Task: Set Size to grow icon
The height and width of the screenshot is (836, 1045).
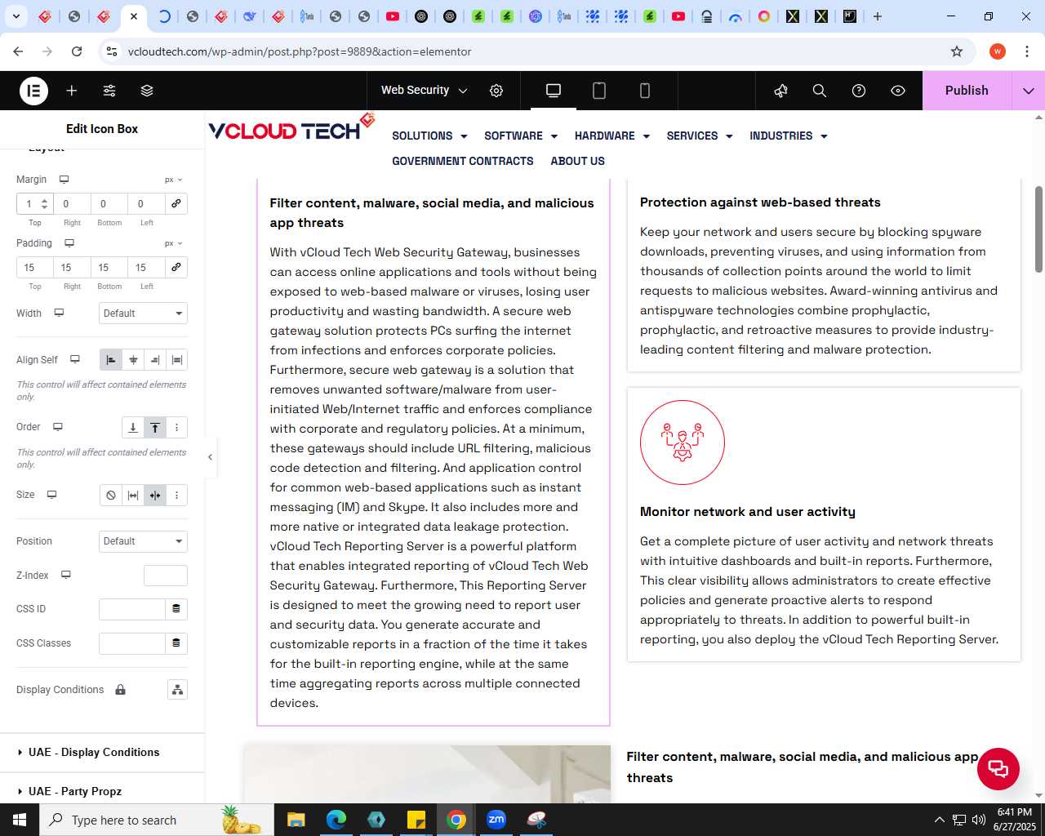Action: tap(133, 495)
